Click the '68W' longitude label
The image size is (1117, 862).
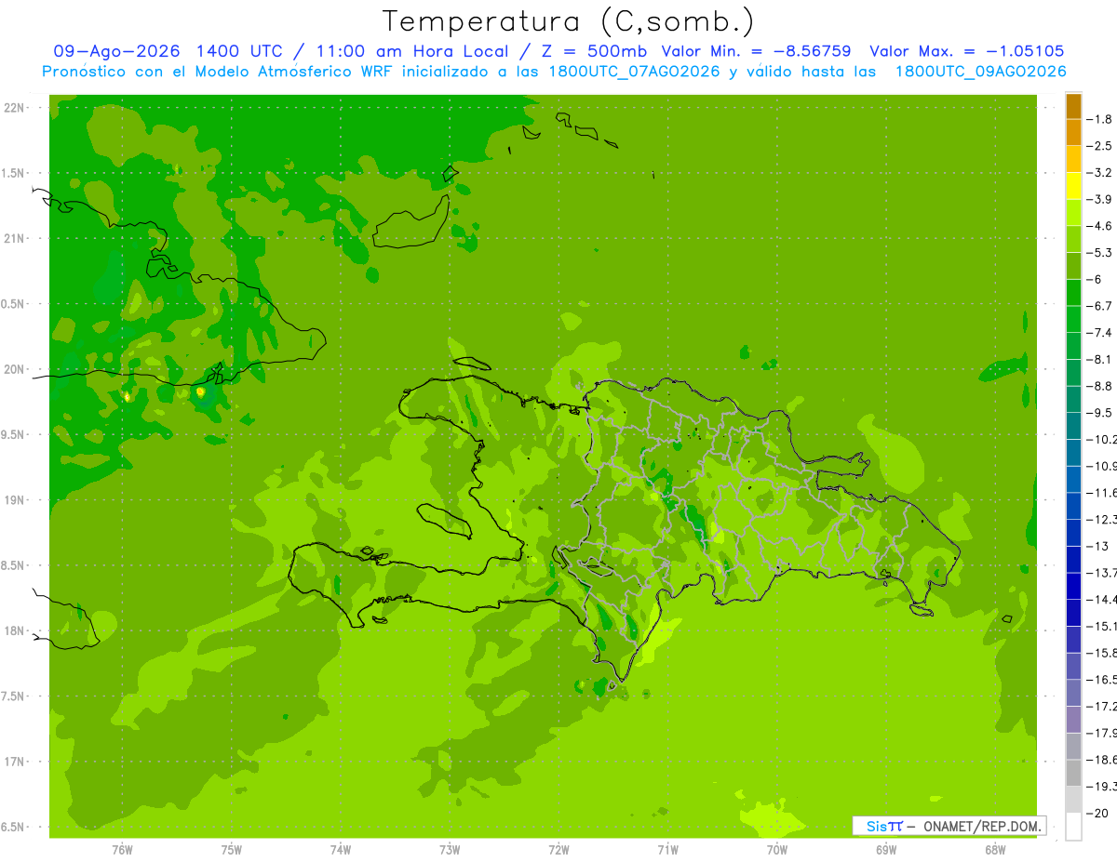tap(995, 851)
